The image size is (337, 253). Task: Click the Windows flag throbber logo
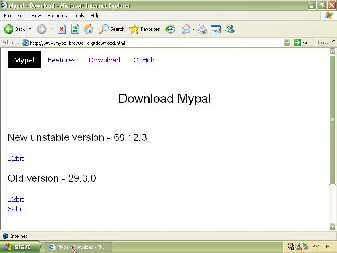pyautogui.click(x=329, y=16)
